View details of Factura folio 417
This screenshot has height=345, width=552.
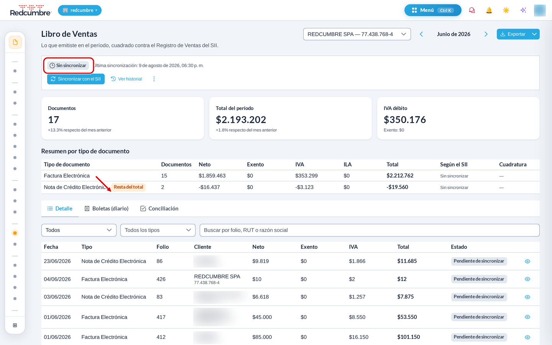pyautogui.click(x=527, y=317)
